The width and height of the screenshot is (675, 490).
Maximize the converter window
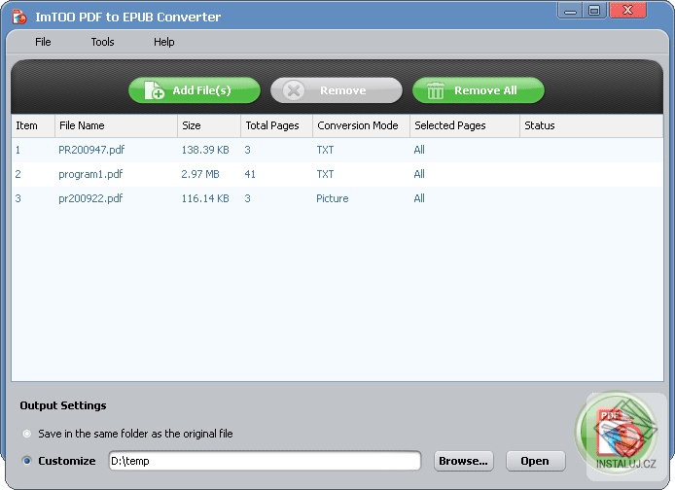click(x=594, y=11)
